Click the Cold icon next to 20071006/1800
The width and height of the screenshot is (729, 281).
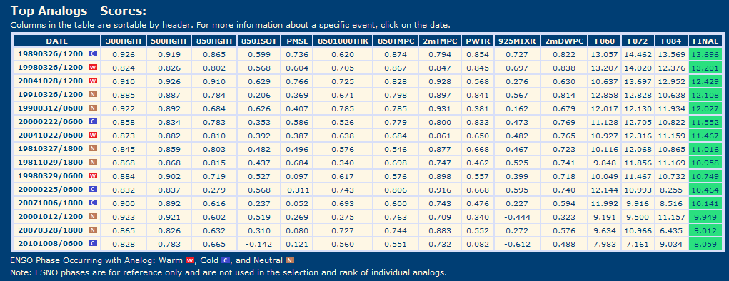(92, 203)
